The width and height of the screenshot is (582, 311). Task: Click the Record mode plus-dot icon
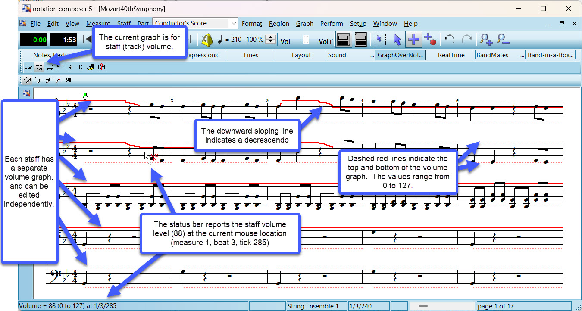pyautogui.click(x=429, y=40)
